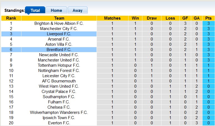Click Nottingham Forest F.C. in table
Image resolution: width=215 pixels, height=126 pixels.
point(59,71)
